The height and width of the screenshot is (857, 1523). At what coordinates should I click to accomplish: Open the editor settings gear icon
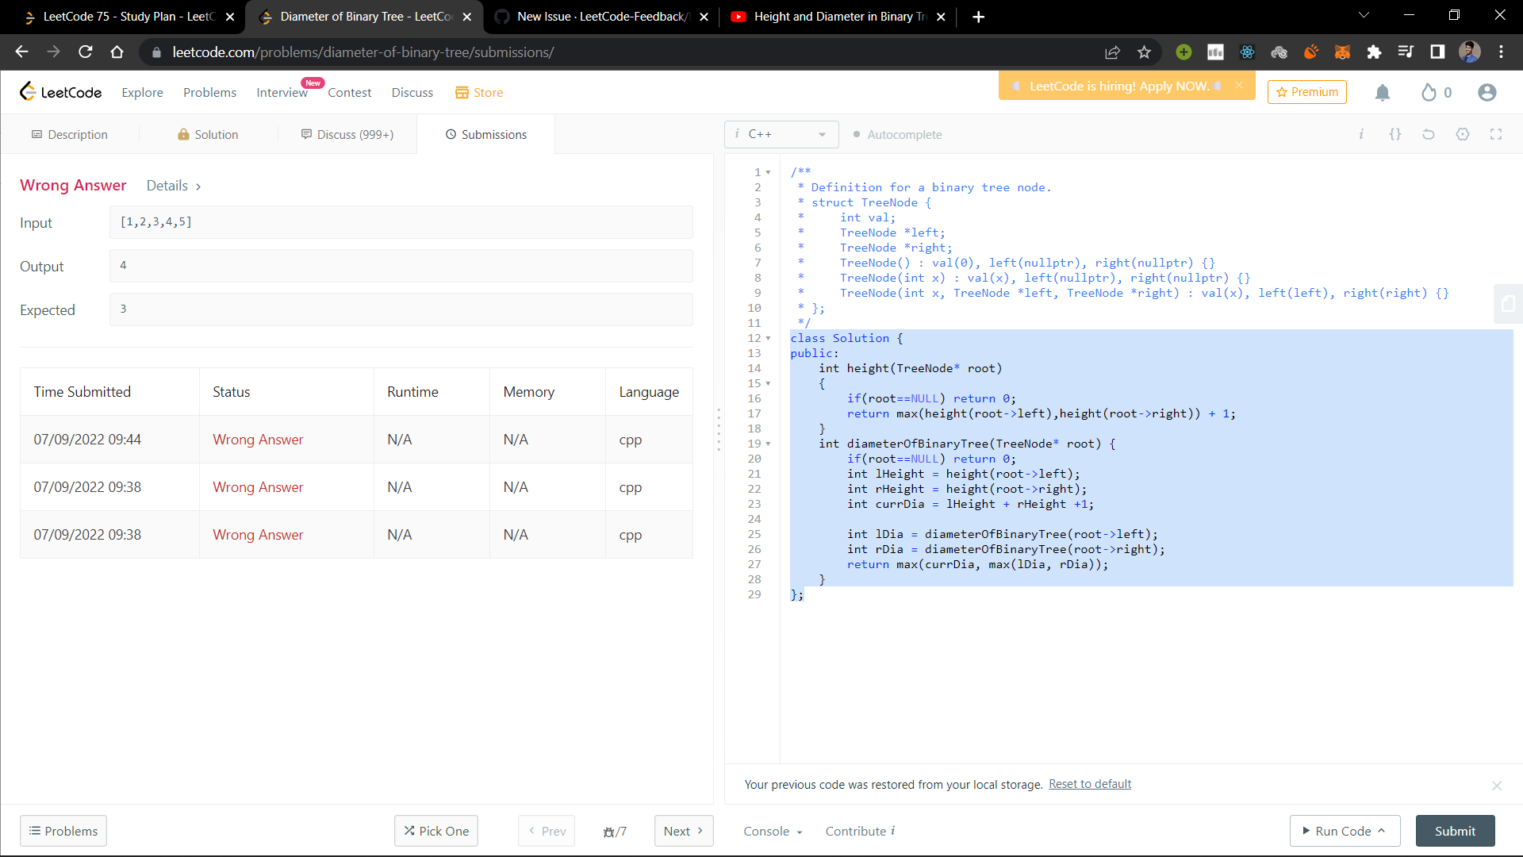point(1463,134)
